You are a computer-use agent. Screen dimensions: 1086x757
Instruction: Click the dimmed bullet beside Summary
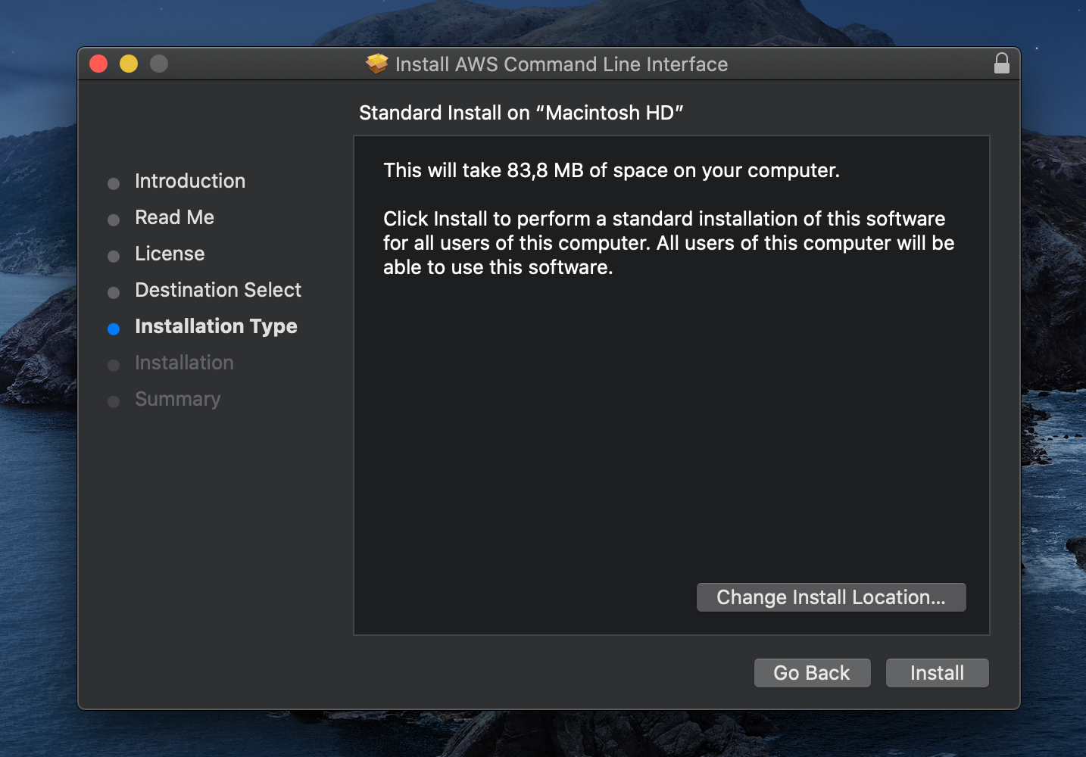[x=114, y=401]
